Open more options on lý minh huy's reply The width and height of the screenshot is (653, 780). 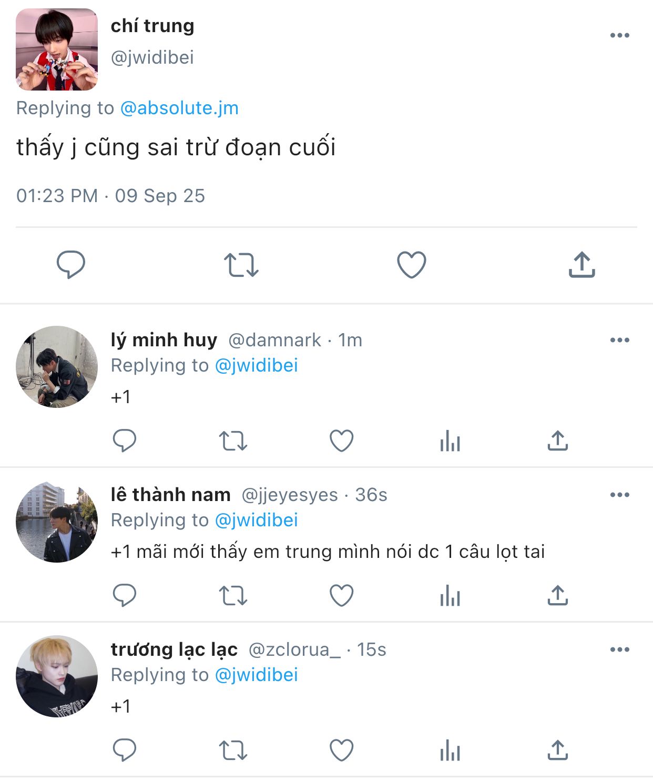coord(619,340)
